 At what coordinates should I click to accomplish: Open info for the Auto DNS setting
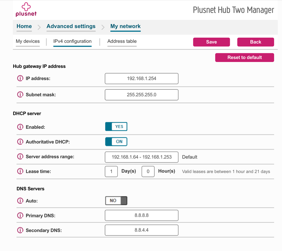pos(20,201)
